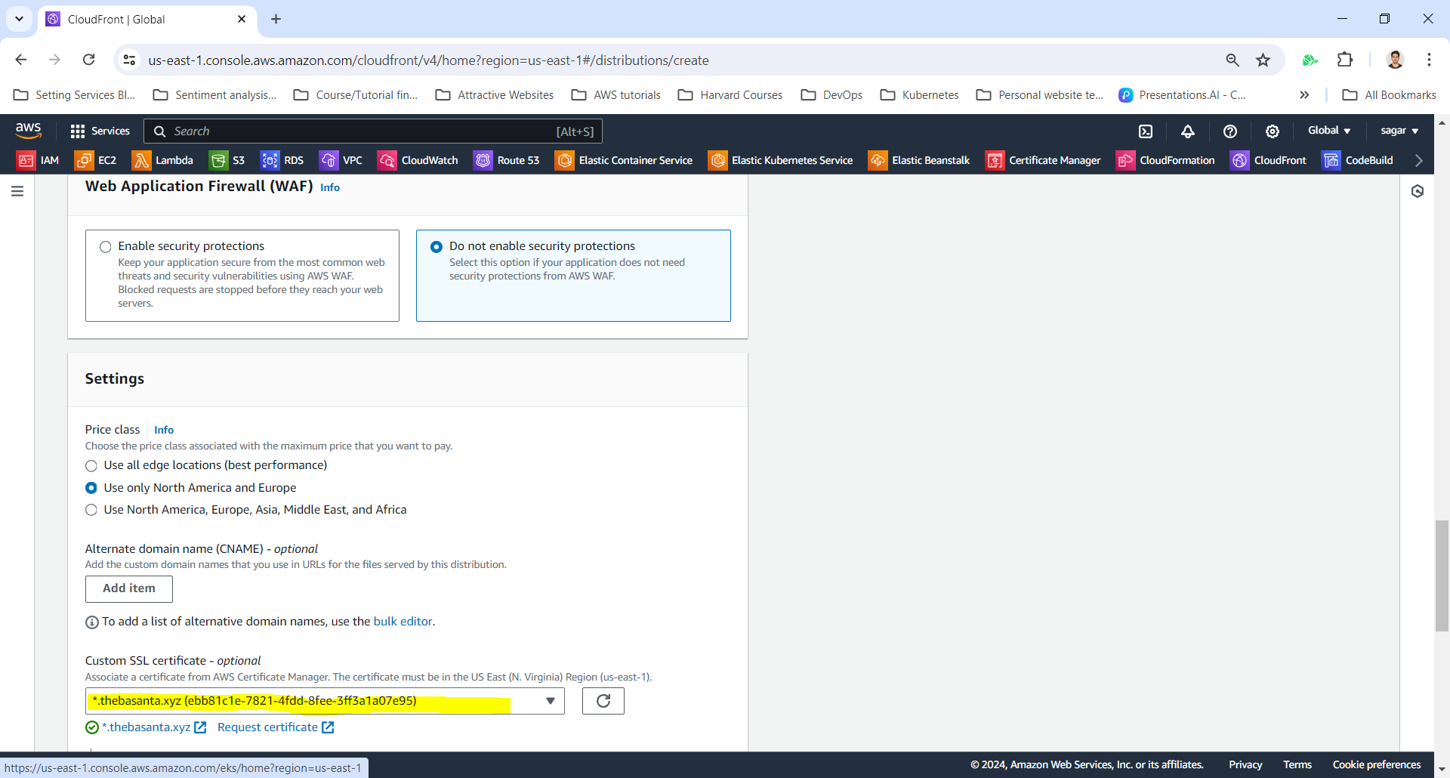Screen dimensions: 1450x778
Task: Open AWS CloudShell terminal icon
Action: 1146,131
